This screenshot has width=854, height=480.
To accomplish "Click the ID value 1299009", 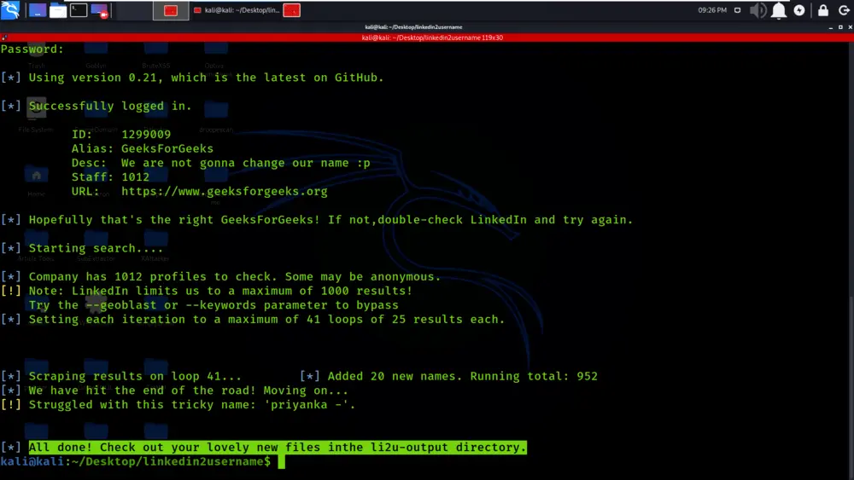I will [146, 134].
